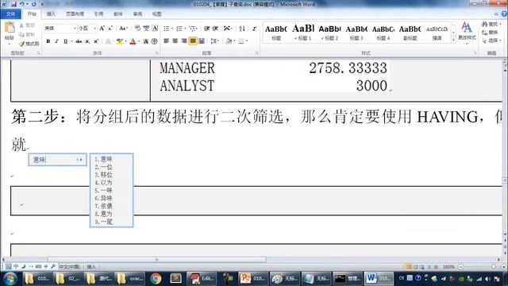
Task: Apply the 副标题 style
Action: tap(410, 32)
